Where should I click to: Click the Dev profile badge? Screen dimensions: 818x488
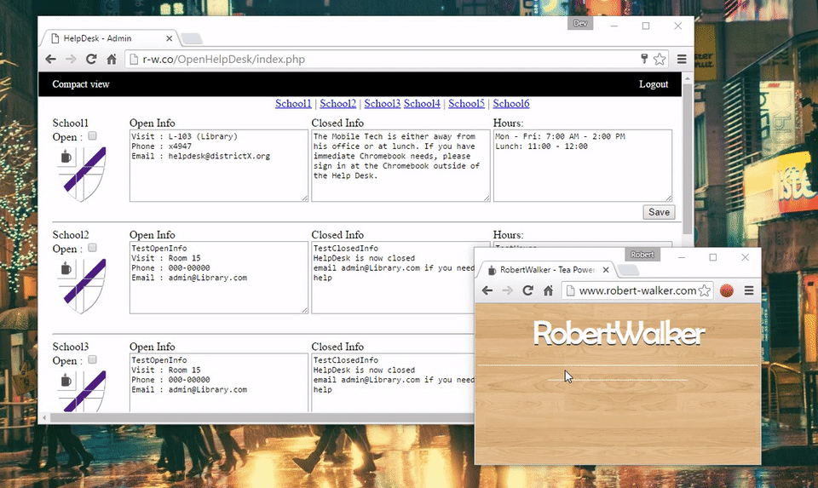tap(580, 23)
